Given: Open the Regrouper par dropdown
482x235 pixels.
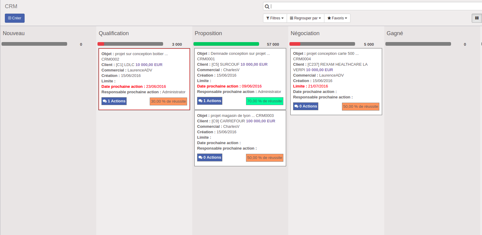Looking at the screenshot, I should 305,18.
